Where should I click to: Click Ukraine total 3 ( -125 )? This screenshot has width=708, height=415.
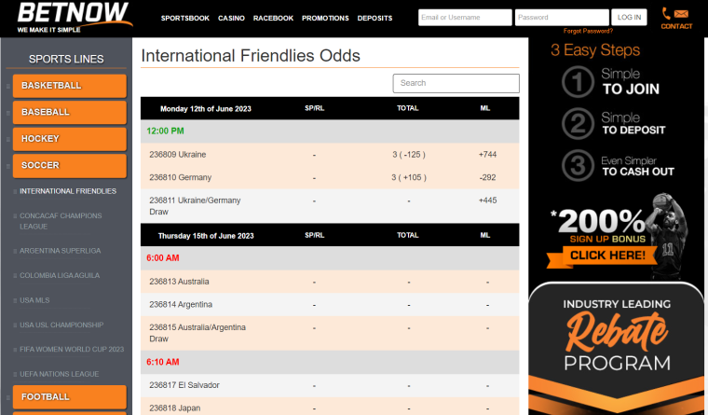(x=409, y=155)
